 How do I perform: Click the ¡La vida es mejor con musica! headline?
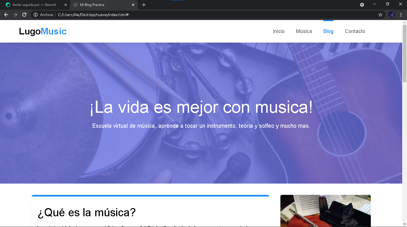[x=201, y=107]
